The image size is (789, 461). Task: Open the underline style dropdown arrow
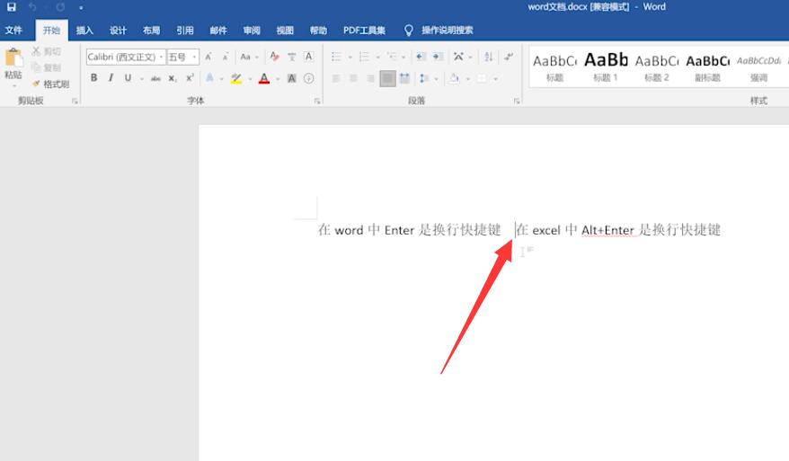142,78
